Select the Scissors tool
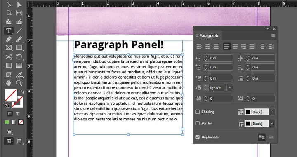 pyautogui.click(x=9, y=57)
